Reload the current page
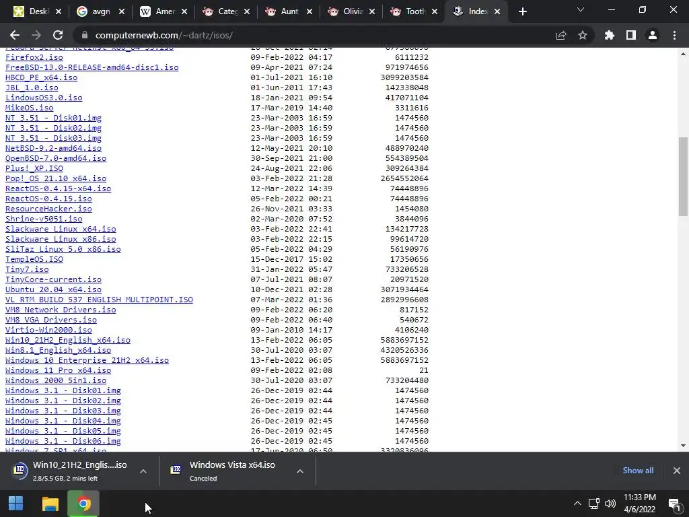 pyautogui.click(x=58, y=35)
